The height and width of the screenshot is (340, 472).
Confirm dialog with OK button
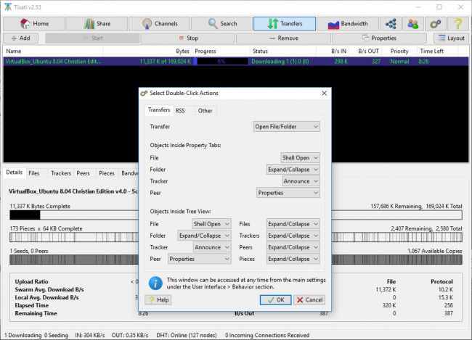[x=276, y=299]
